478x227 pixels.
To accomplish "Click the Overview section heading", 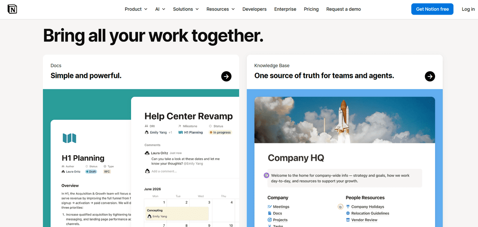I will point(70,186).
